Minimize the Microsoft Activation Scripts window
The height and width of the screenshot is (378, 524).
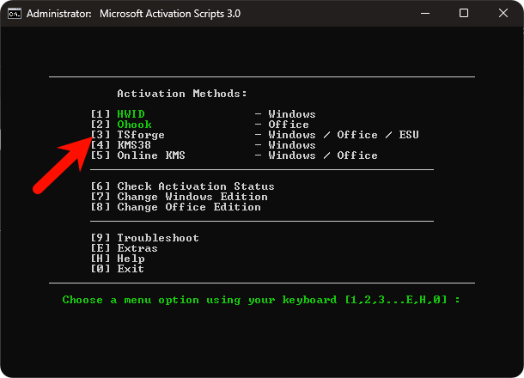[425, 14]
